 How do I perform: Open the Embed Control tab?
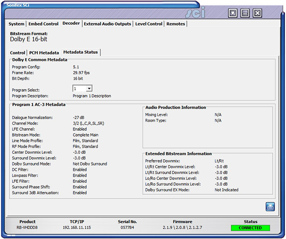pyautogui.click(x=43, y=24)
